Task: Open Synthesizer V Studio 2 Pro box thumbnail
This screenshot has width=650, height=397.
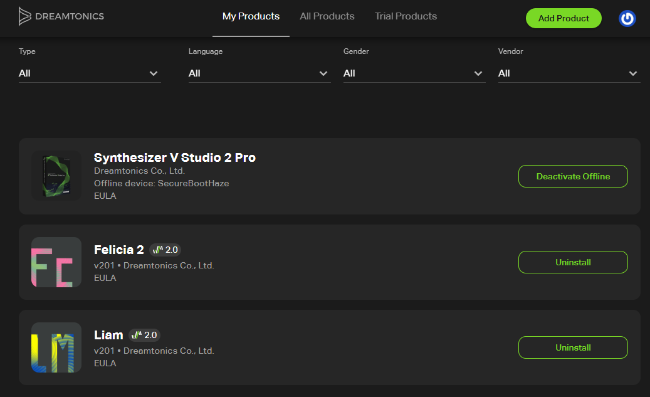Action: point(56,176)
